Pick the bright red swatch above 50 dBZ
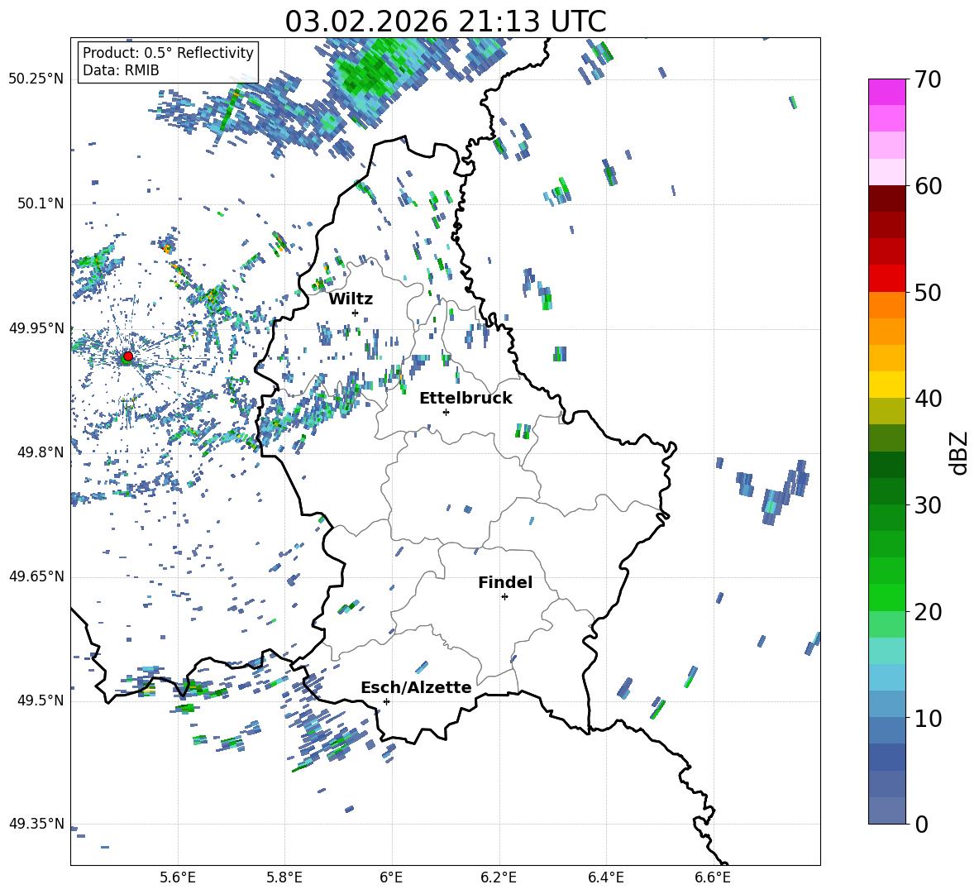Image resolution: width=979 pixels, height=894 pixels. (x=887, y=278)
